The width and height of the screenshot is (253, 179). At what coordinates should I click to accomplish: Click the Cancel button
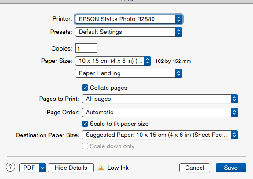point(194,168)
